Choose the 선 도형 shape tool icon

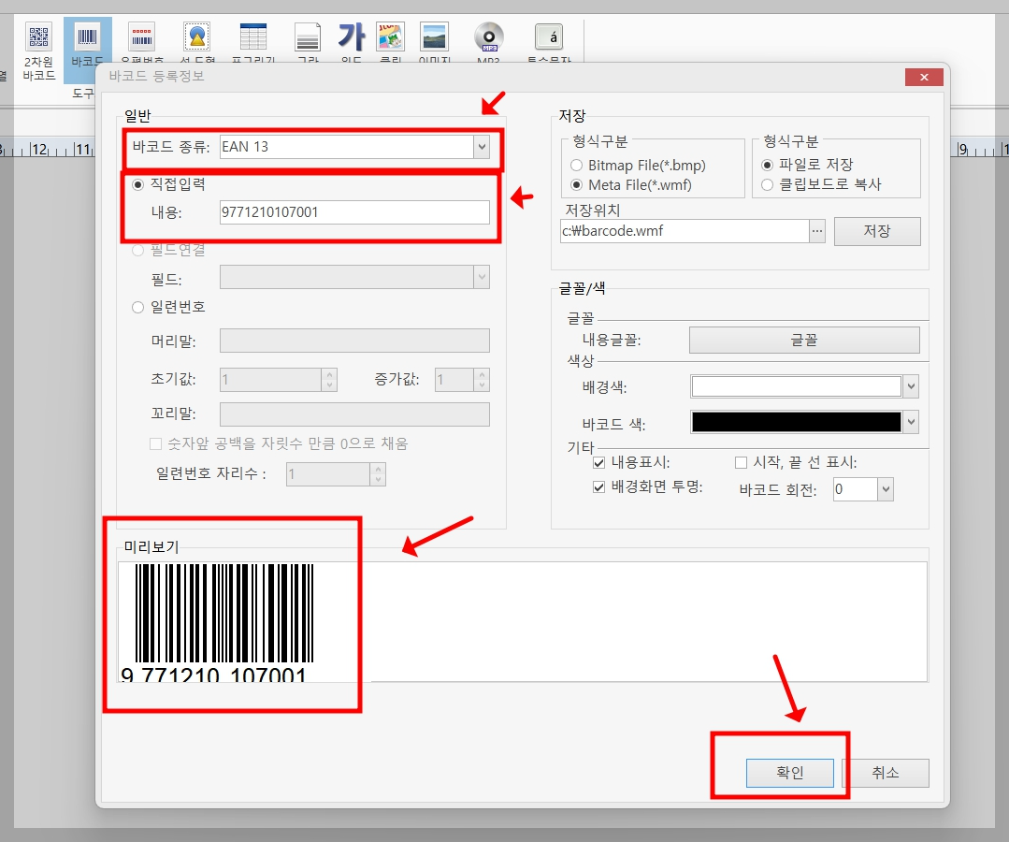pos(197,36)
